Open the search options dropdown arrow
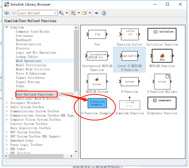 pyautogui.click(x=67, y=13)
